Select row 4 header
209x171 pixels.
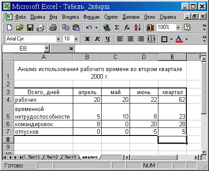pos(8,99)
